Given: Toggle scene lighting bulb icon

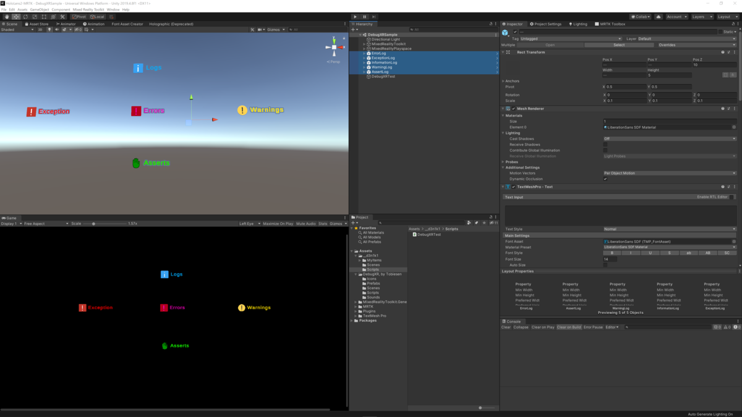Looking at the screenshot, I should 49,29.
